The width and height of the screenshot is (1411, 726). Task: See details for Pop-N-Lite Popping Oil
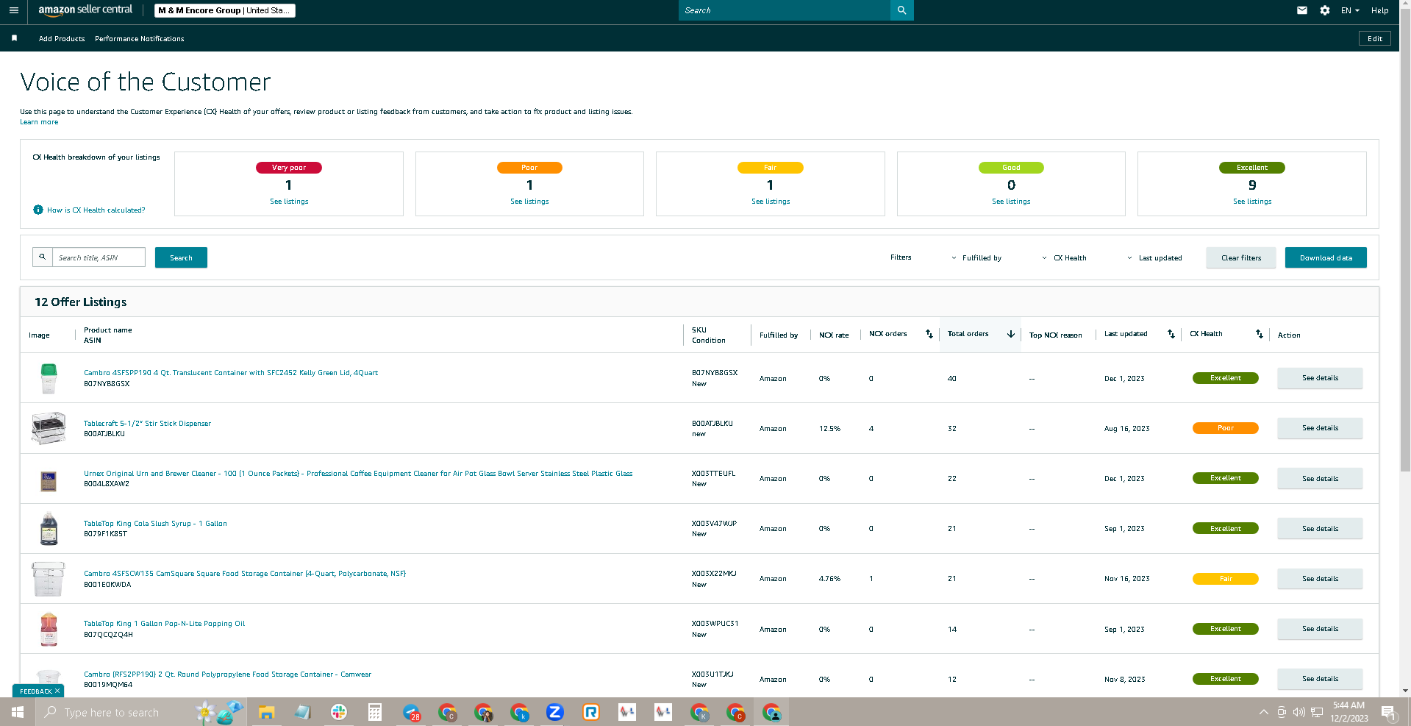pyautogui.click(x=1320, y=629)
